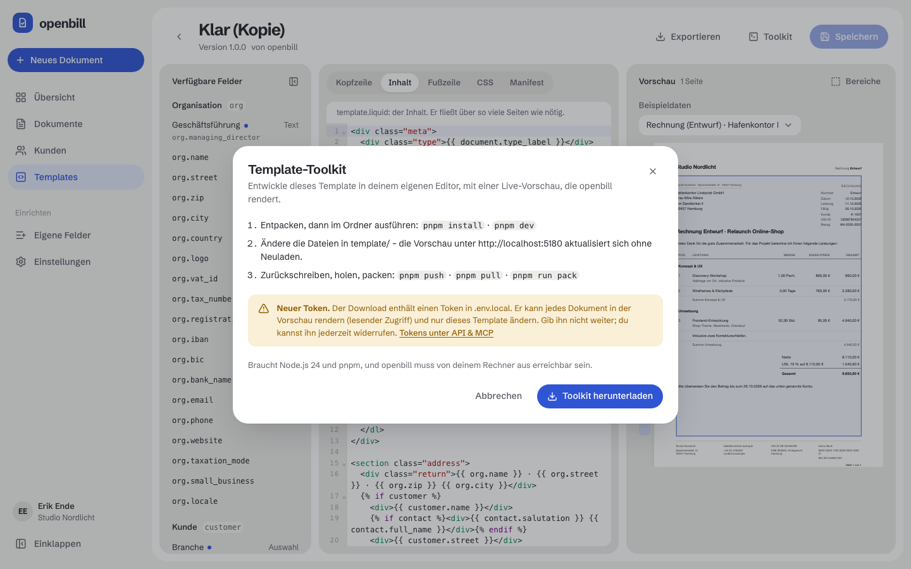The image size is (911, 569).
Task: Select the org.bic field
Action: tap(188, 360)
